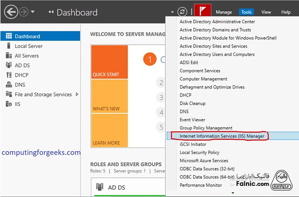
Task: Click the IIS role icon in sidebar
Action: [8, 104]
